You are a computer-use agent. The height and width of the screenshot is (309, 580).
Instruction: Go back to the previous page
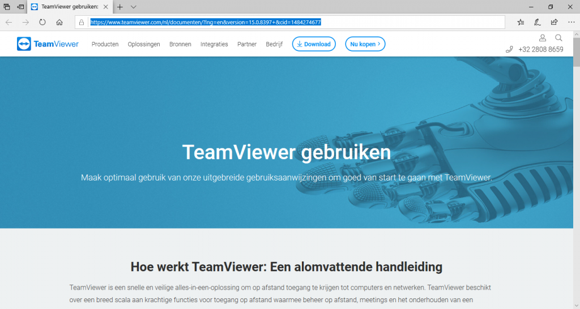click(9, 22)
